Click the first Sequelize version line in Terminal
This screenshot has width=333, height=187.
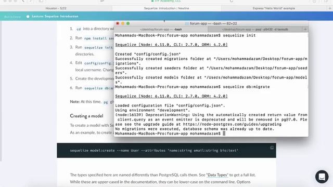[x=171, y=45]
